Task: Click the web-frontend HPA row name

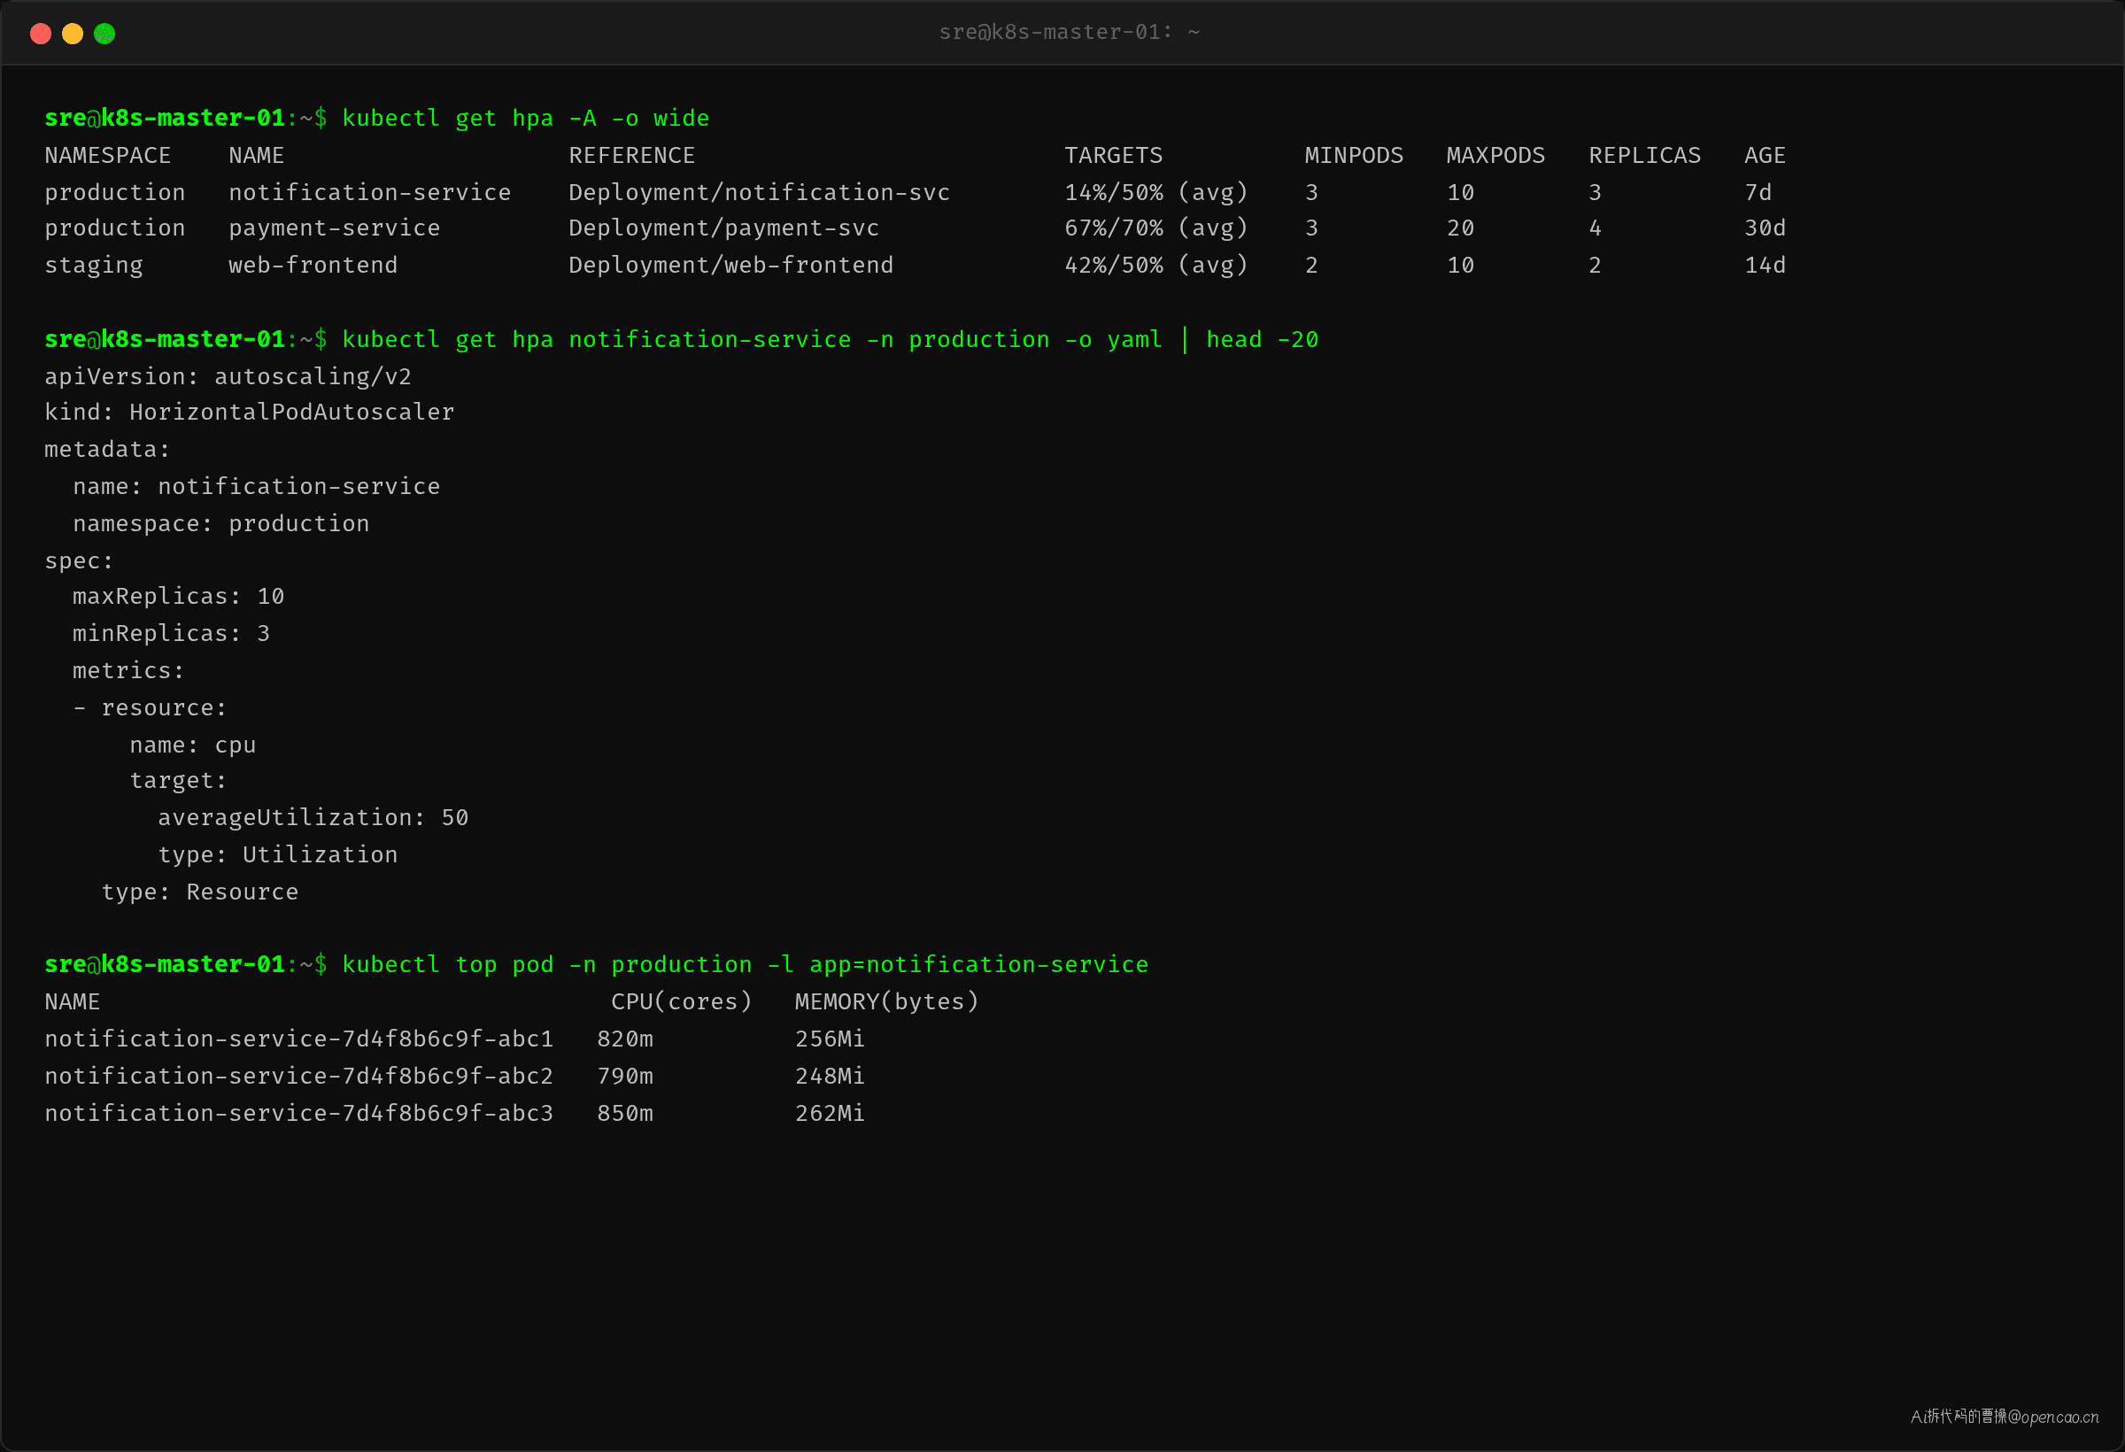Action: pyautogui.click(x=313, y=265)
